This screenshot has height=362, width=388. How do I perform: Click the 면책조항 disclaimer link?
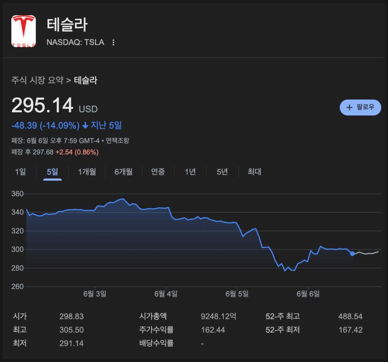tap(118, 141)
